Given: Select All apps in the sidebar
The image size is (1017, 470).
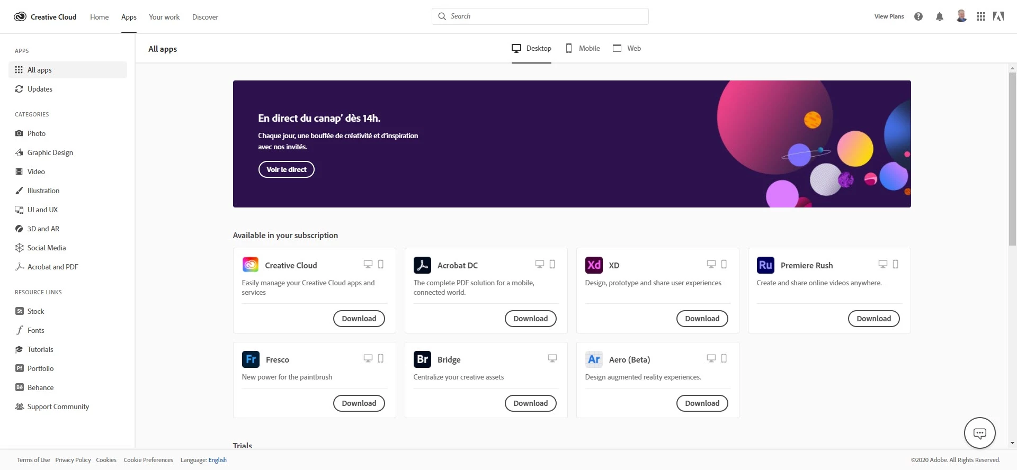Looking at the screenshot, I should click(x=68, y=70).
